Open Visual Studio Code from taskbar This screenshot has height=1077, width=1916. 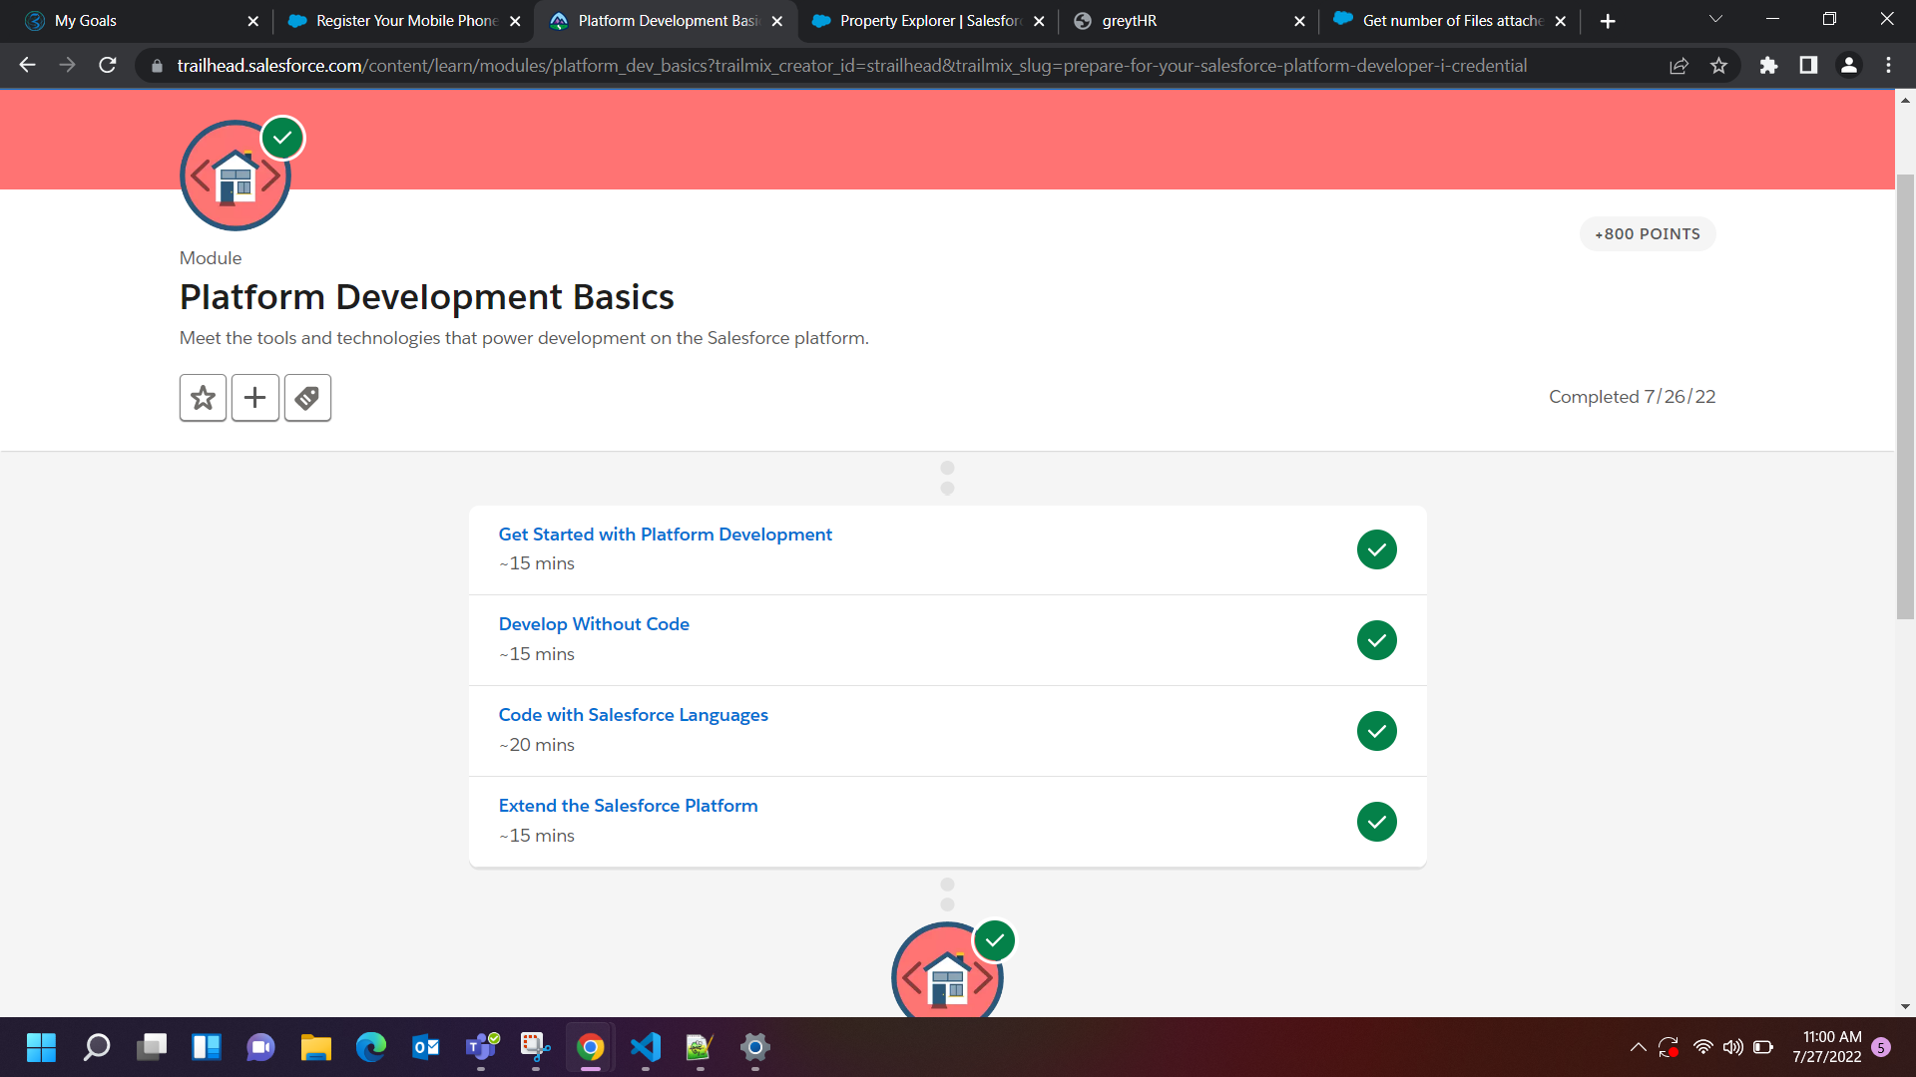(646, 1047)
